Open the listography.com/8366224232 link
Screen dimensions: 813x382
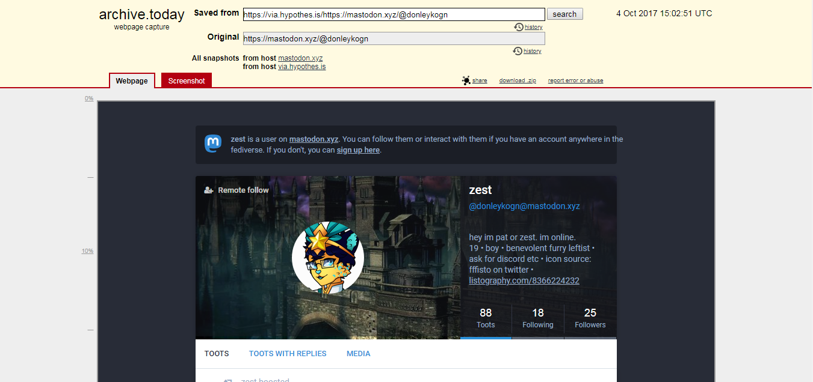(524, 280)
